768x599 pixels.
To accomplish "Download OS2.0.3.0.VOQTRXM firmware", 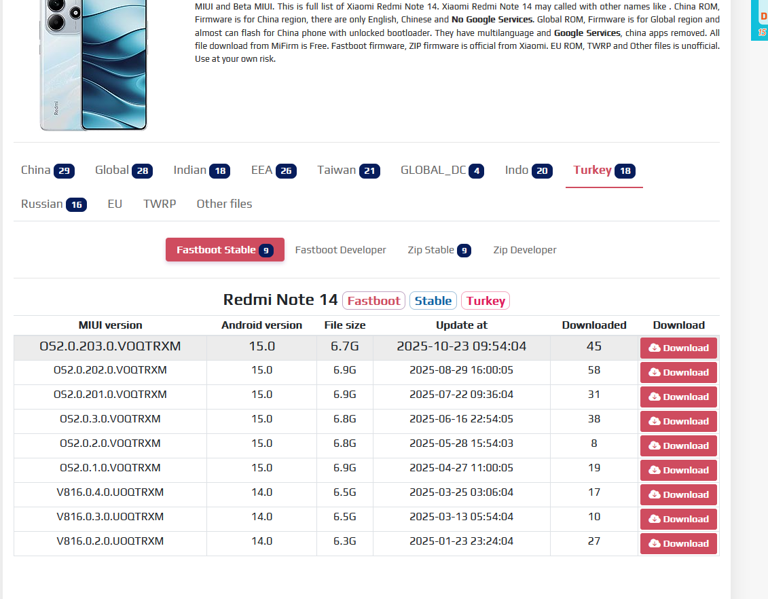I will point(678,421).
